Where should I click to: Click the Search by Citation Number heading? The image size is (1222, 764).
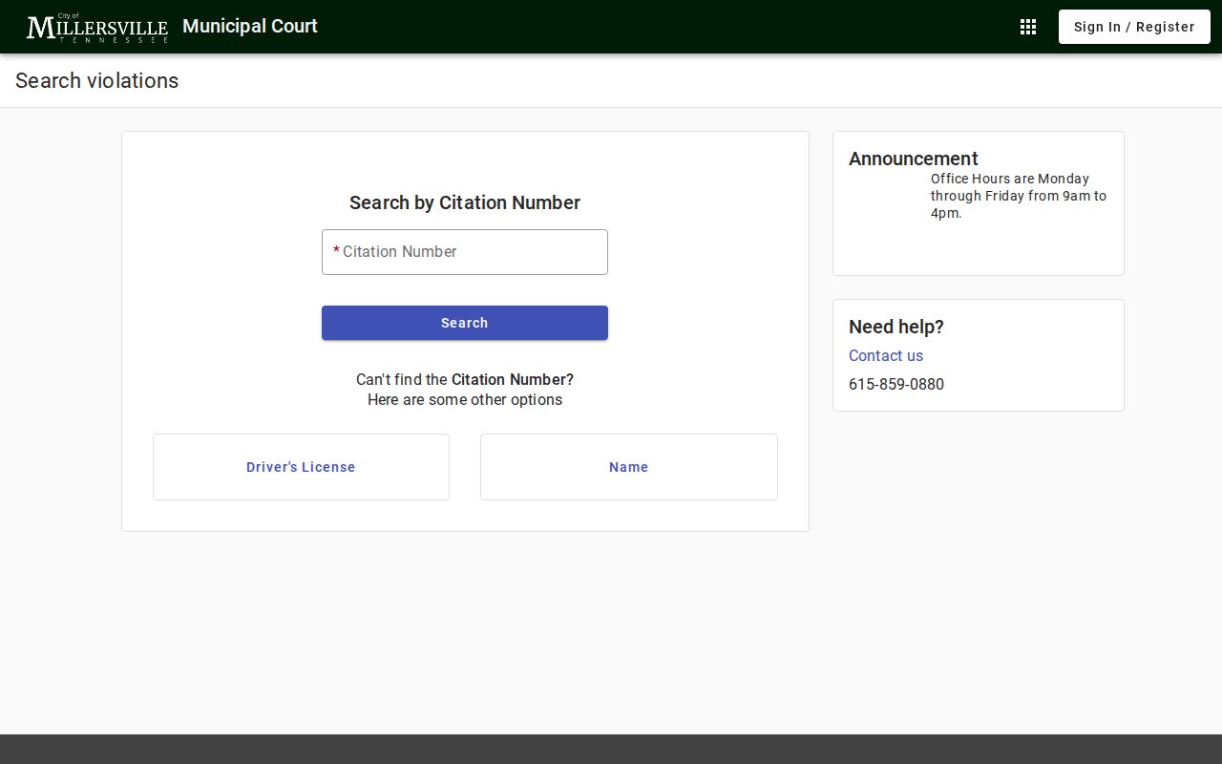pos(465,202)
